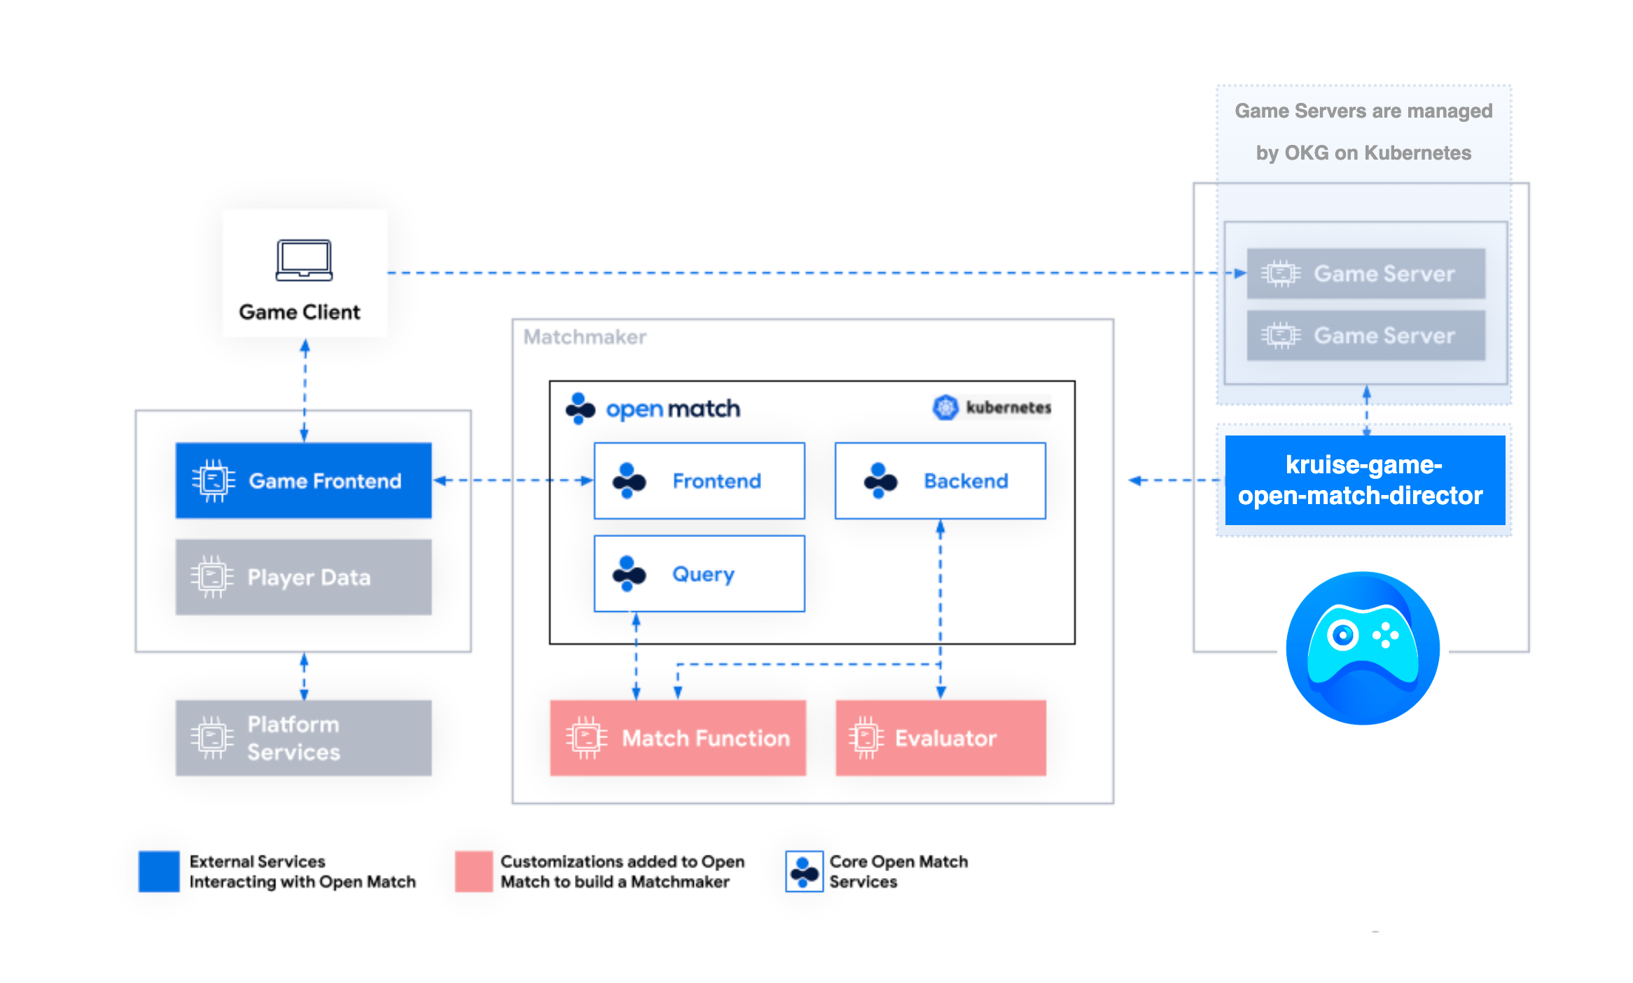Screen dimensions: 1633x983
Task: Click the bottom Game Server box
Action: [1366, 335]
